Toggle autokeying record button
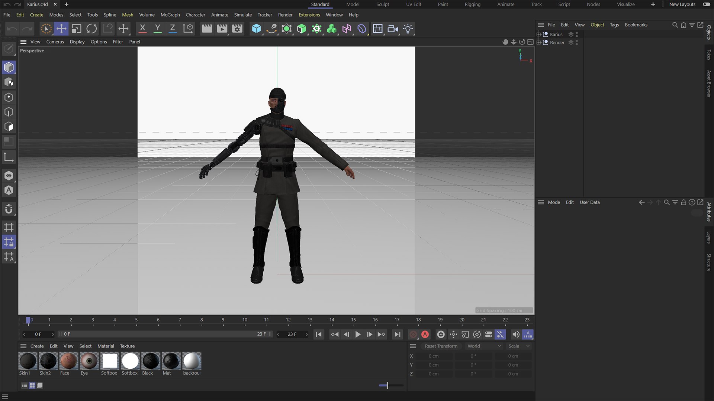 tap(425, 335)
